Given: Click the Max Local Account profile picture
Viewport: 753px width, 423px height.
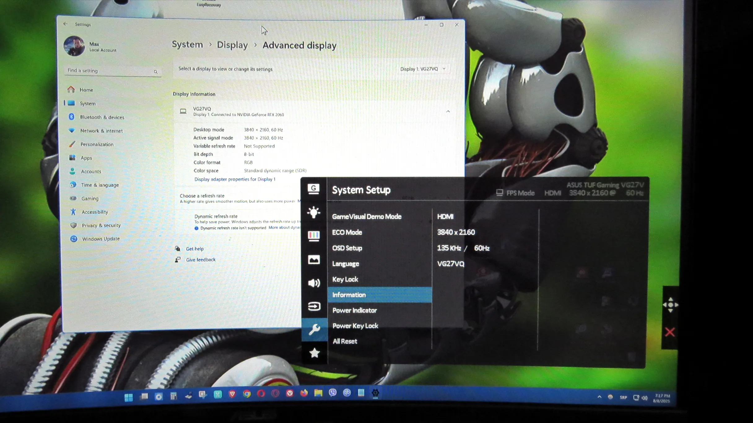Looking at the screenshot, I should click(74, 46).
